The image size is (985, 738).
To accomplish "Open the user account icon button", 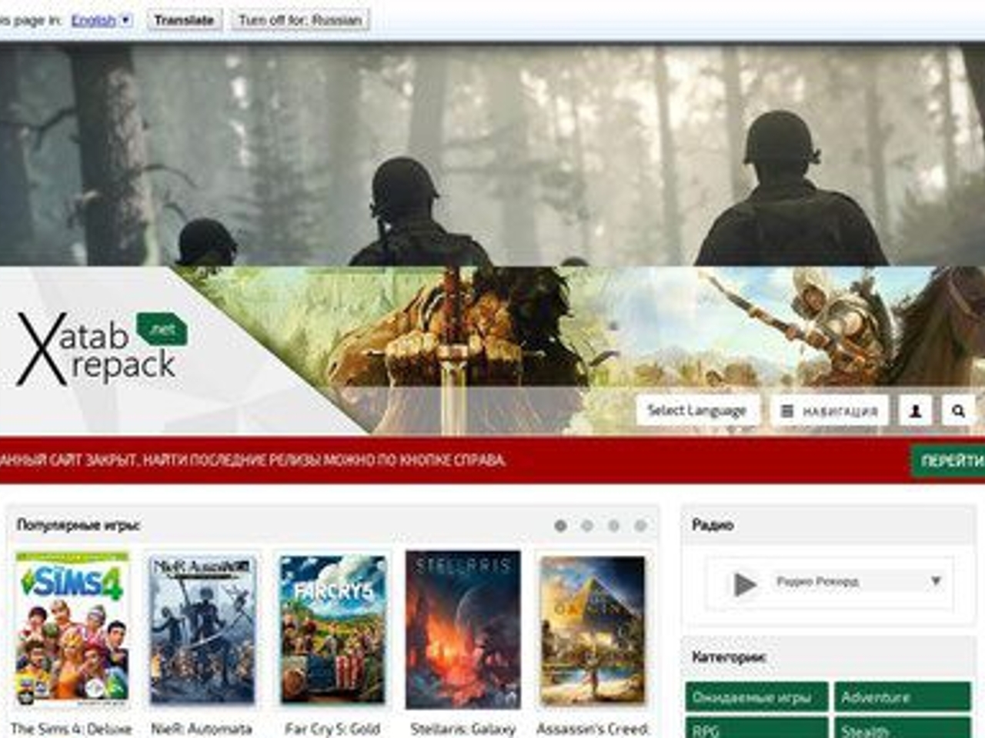I will [x=916, y=411].
